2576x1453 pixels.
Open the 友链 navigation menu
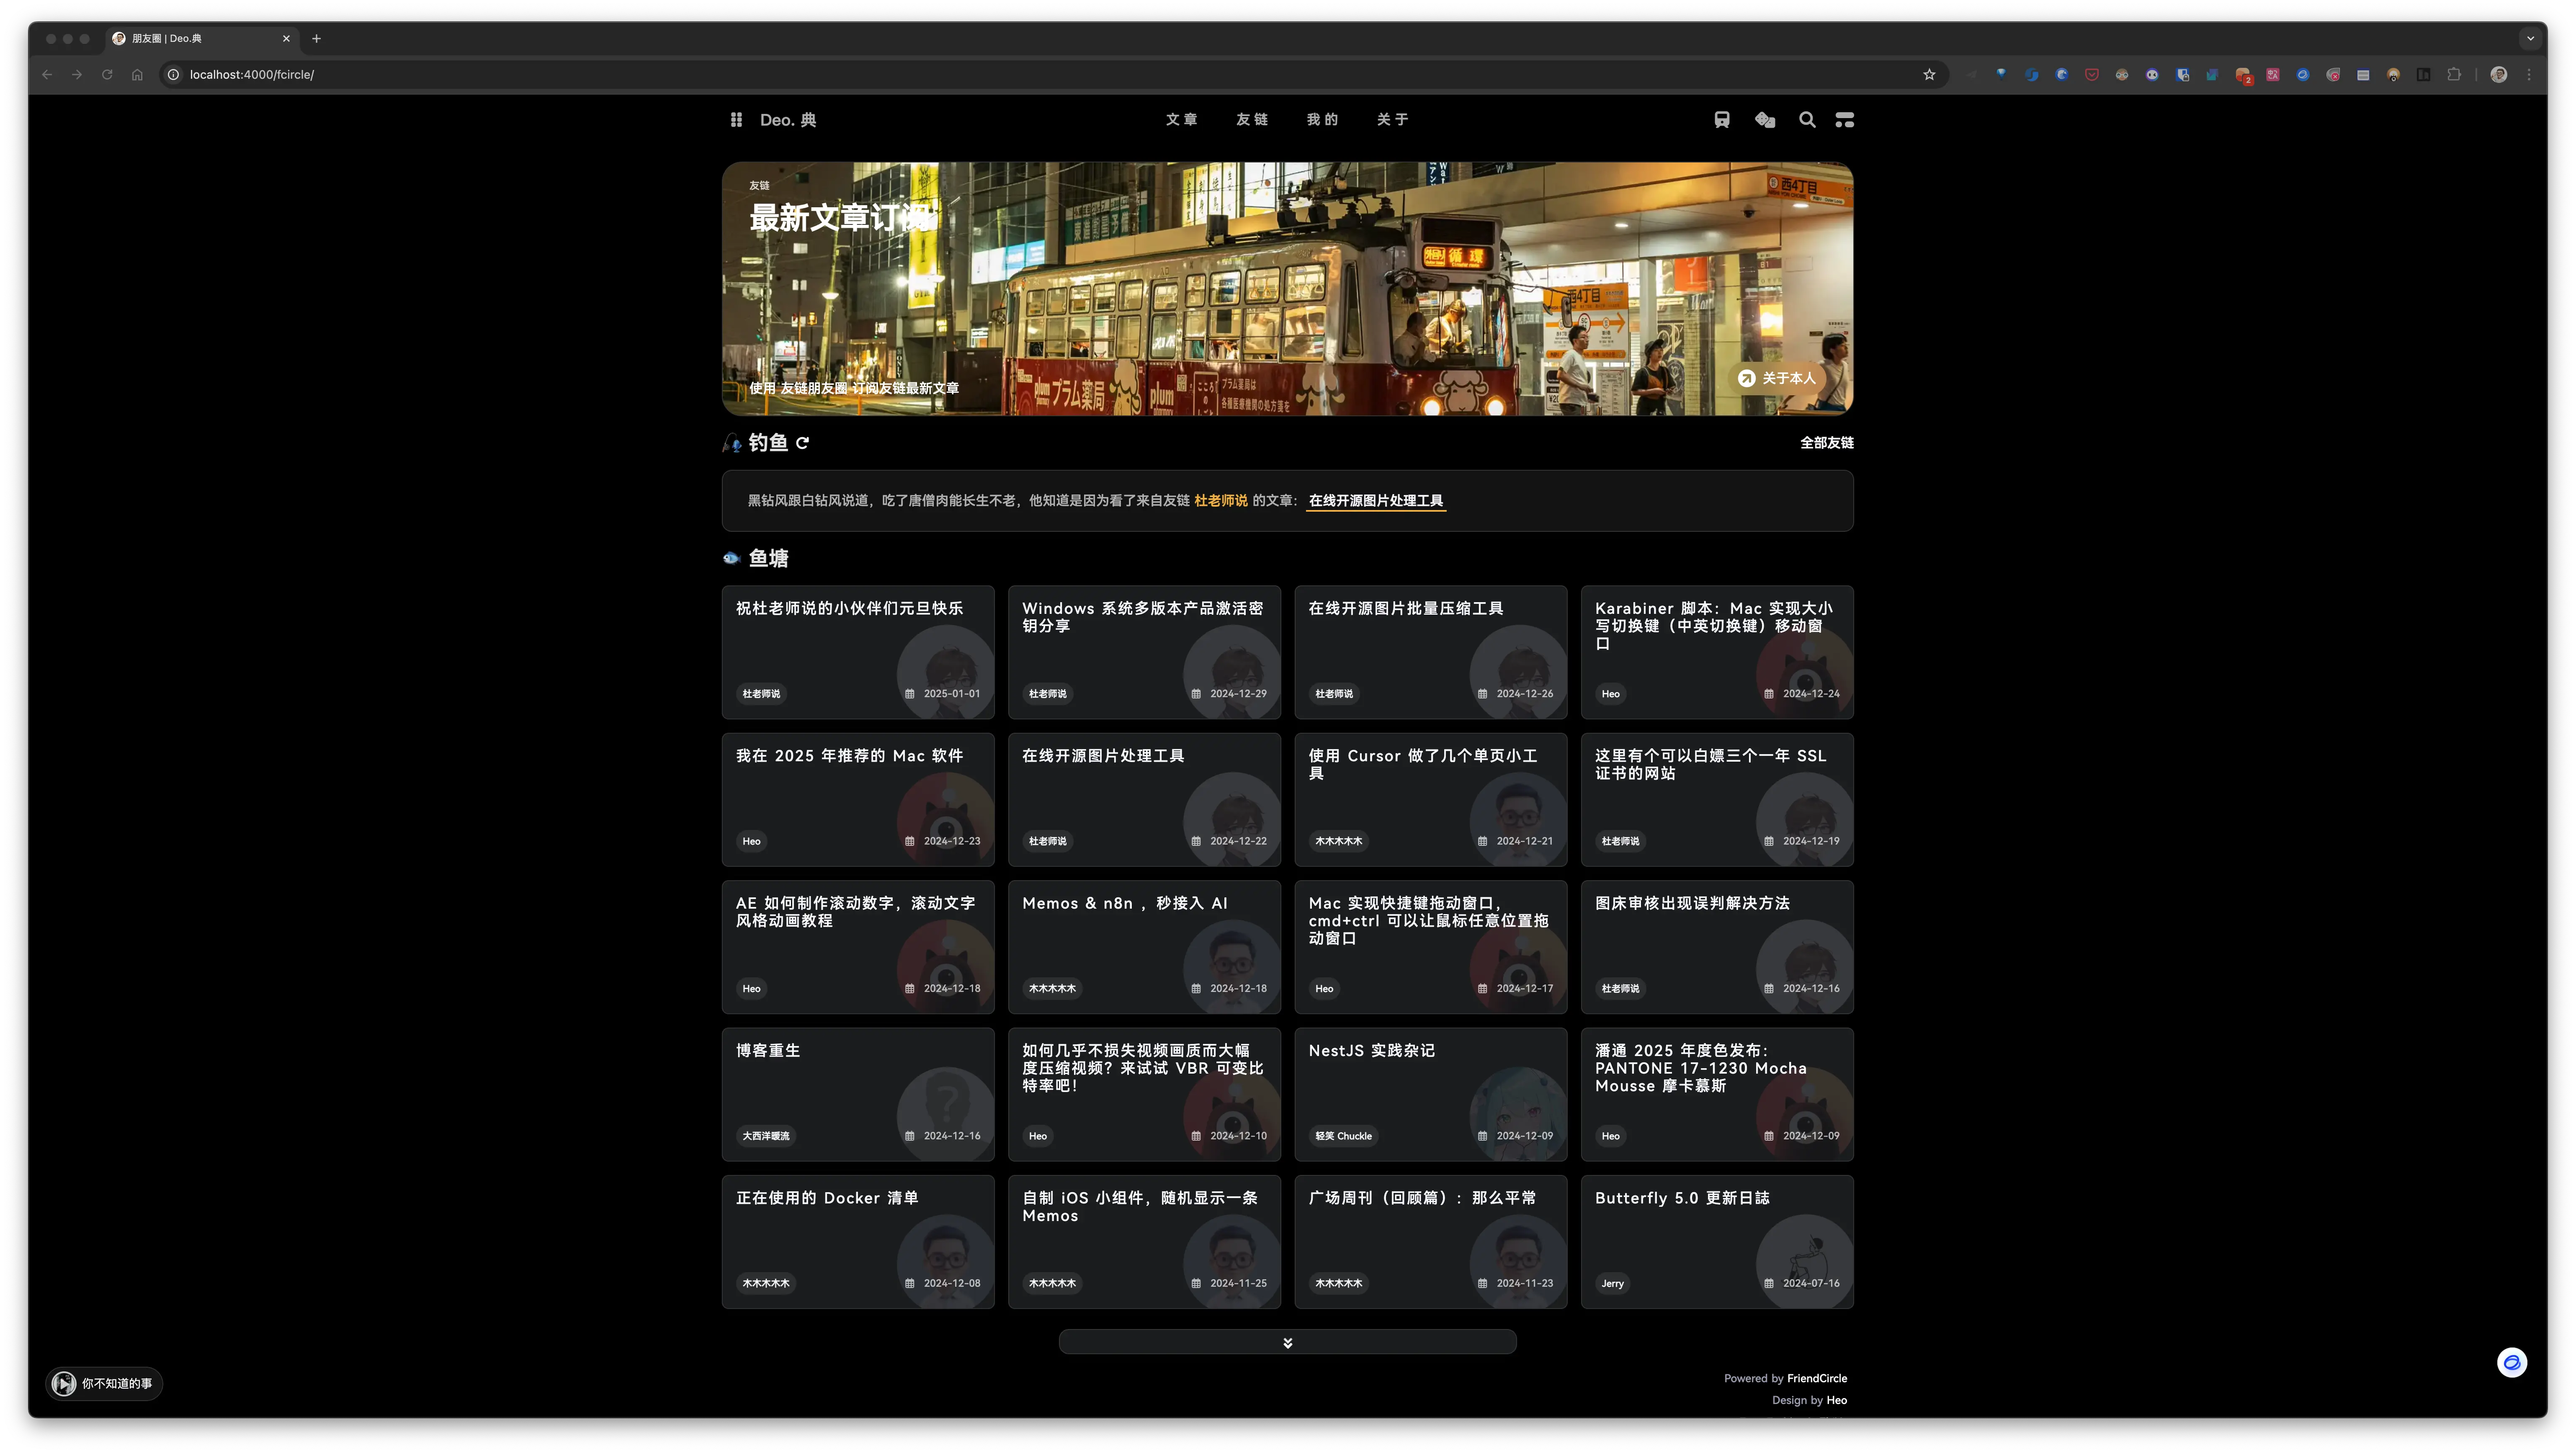[1251, 120]
